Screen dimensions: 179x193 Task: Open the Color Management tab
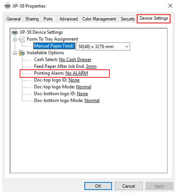[99, 19]
